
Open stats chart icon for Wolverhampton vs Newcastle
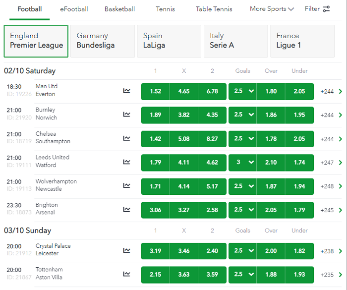pyautogui.click(x=127, y=186)
